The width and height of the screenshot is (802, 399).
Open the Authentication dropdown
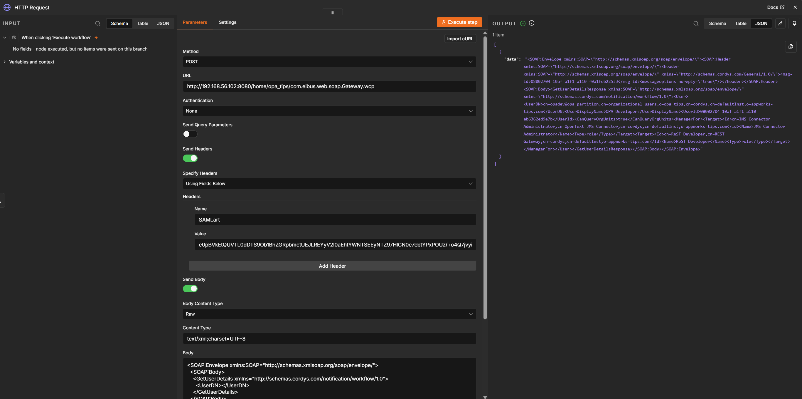click(x=329, y=111)
